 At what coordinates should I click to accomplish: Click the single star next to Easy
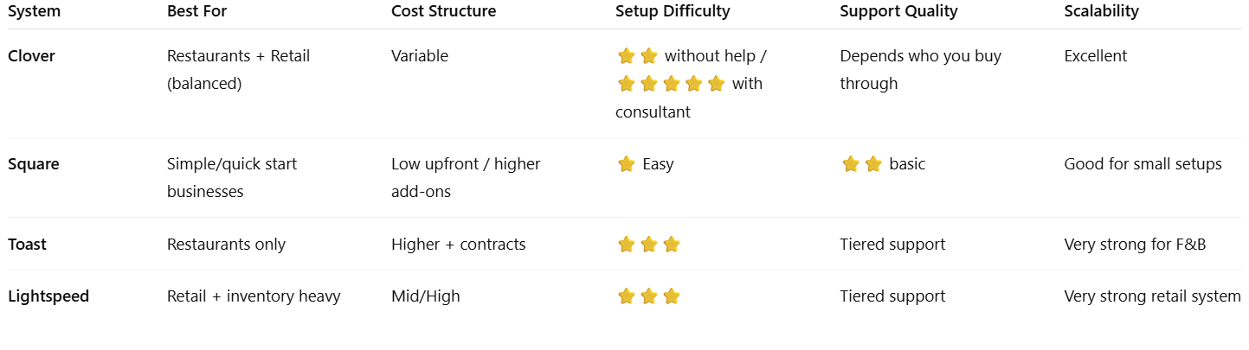point(627,164)
